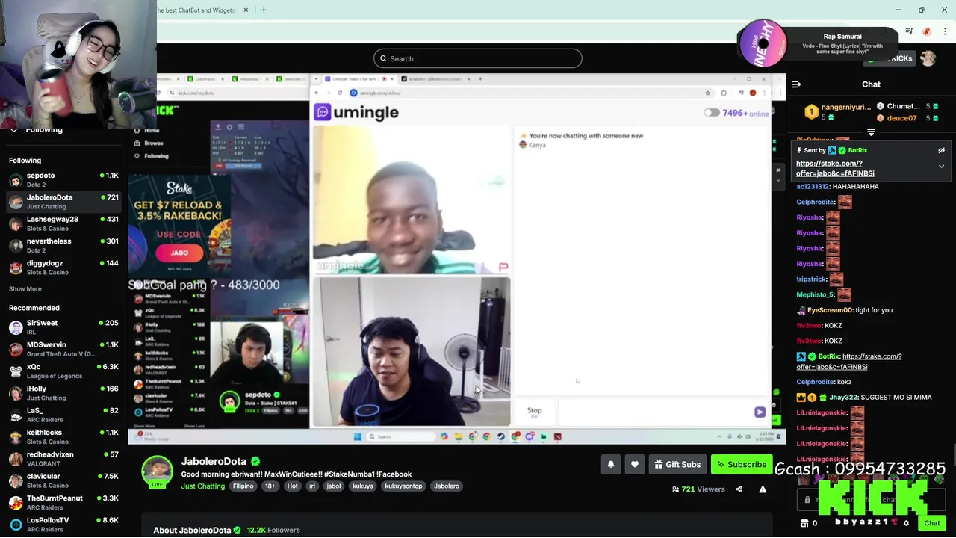This screenshot has width=956, height=538.
Task: Select the kukuysontop tag
Action: [403, 486]
